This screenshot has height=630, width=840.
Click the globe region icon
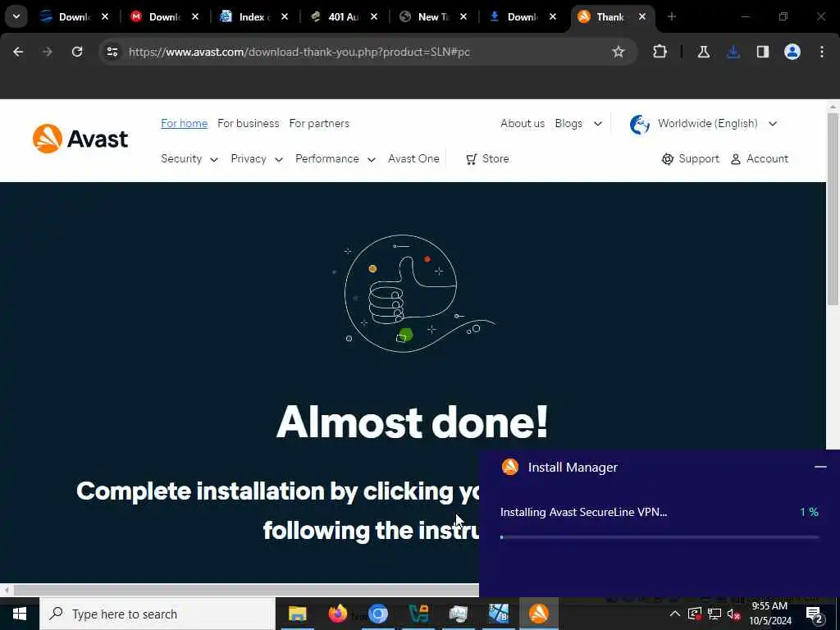coord(640,125)
